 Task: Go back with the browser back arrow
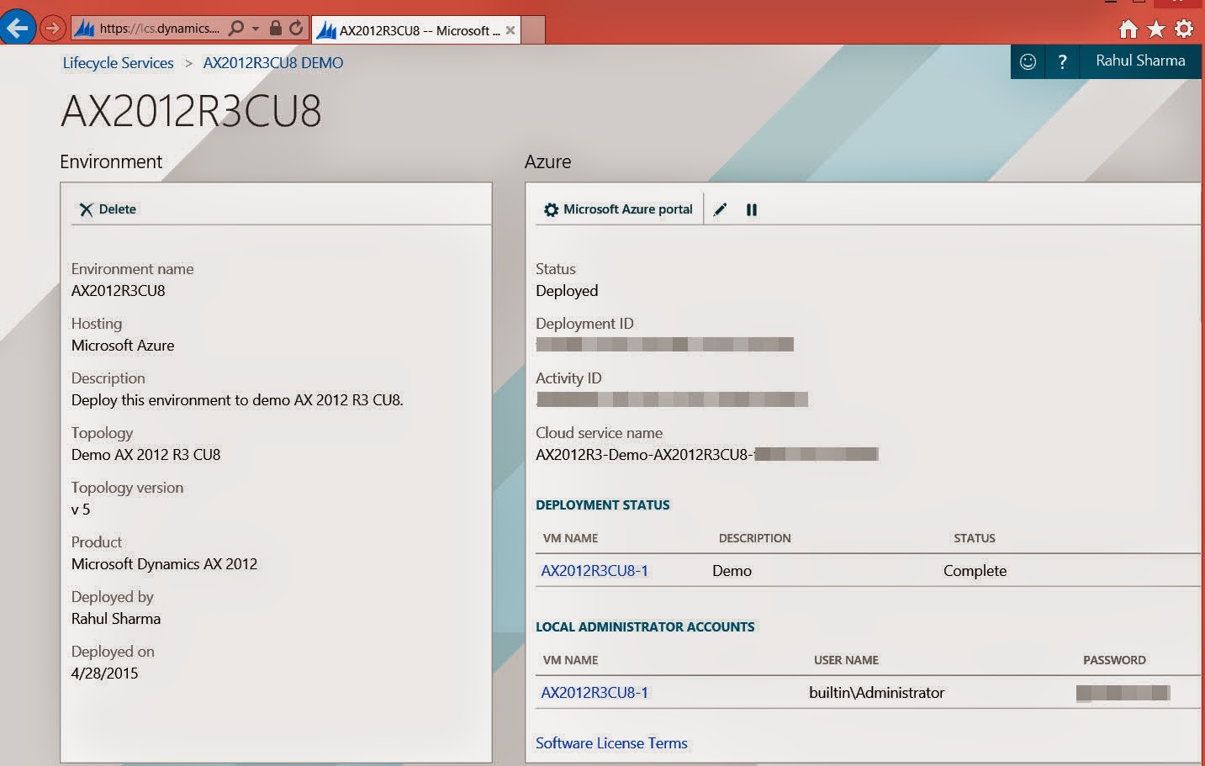17,28
